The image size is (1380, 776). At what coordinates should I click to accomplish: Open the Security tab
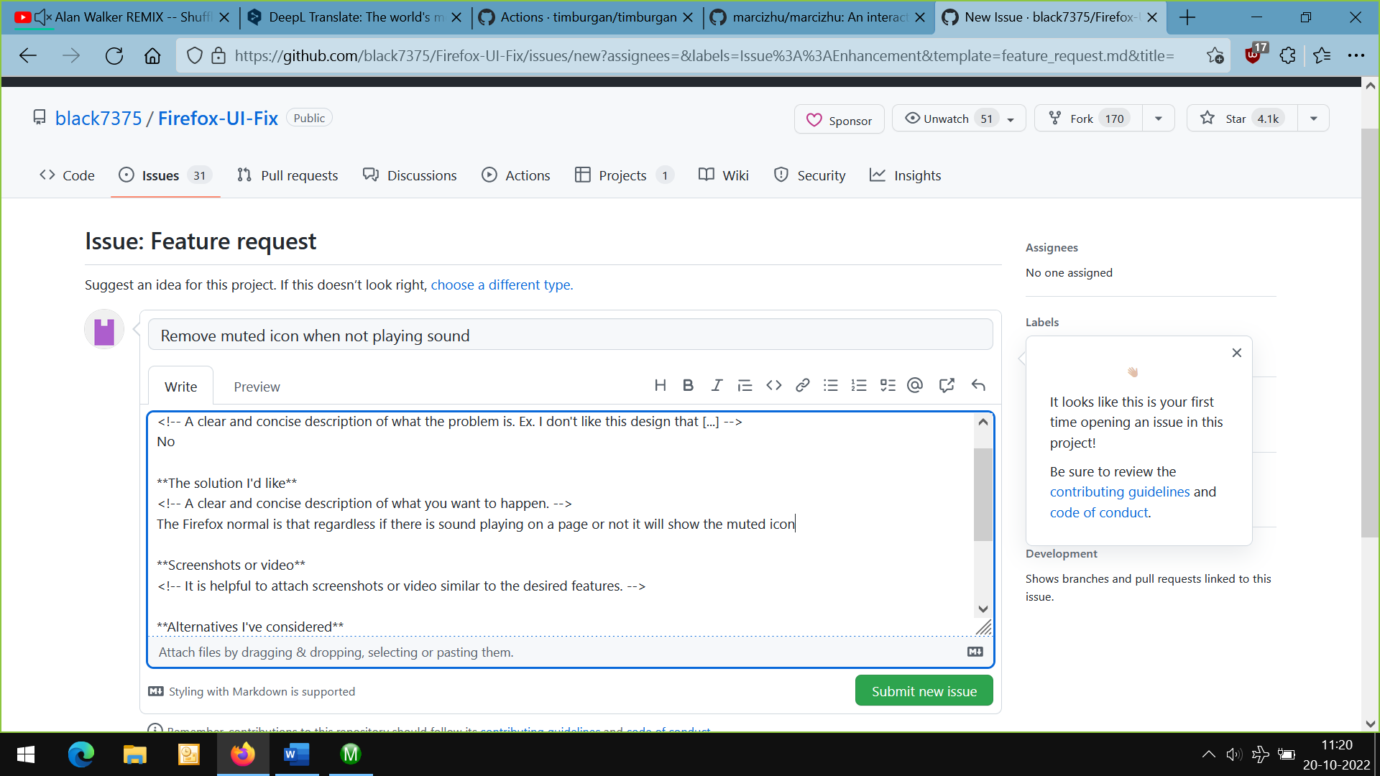point(809,175)
